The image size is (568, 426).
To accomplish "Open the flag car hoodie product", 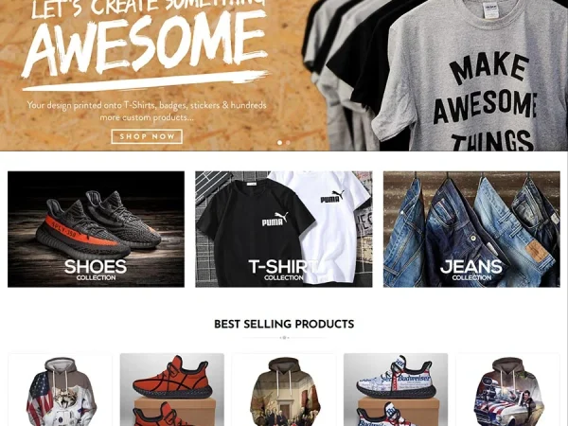I will point(507,390).
